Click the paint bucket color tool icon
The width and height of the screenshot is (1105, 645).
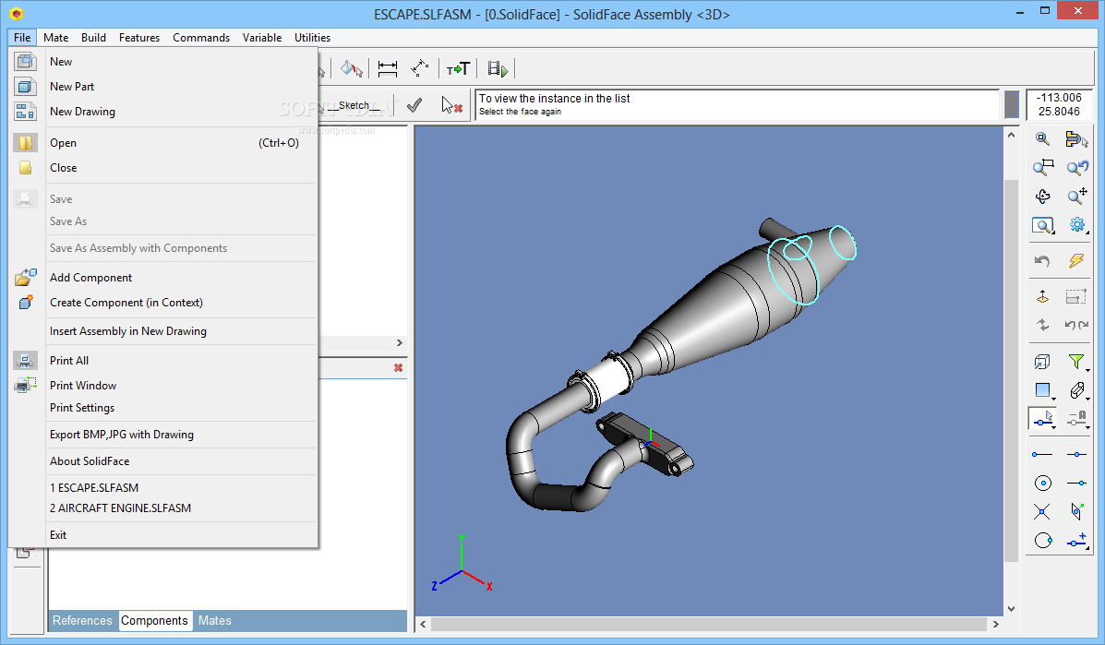pos(351,68)
